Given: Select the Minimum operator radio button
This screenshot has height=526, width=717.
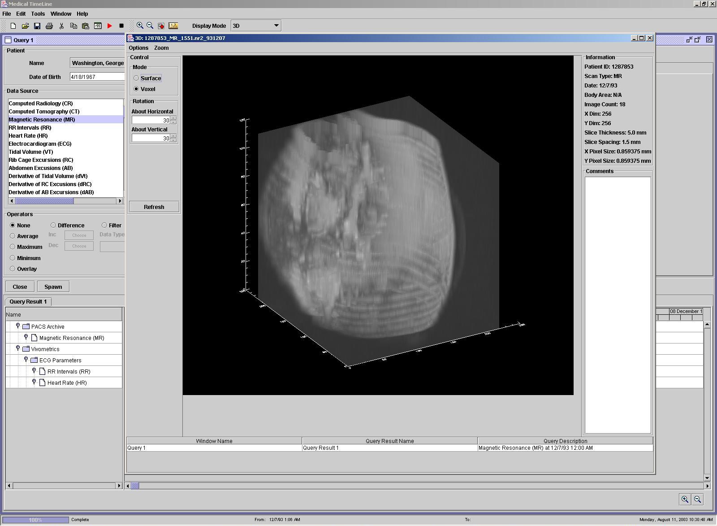Looking at the screenshot, I should coord(13,258).
